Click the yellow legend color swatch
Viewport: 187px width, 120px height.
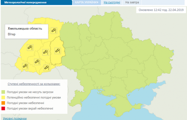point(4,97)
